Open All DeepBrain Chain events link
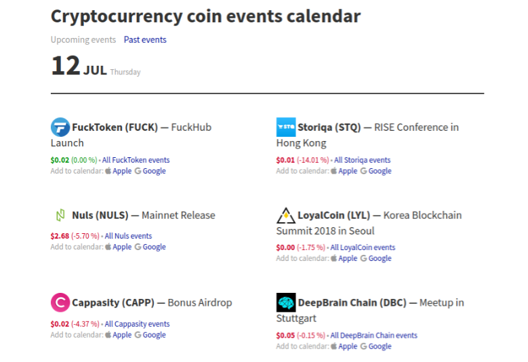Viewport: 528px width, 362px height. [373, 336]
